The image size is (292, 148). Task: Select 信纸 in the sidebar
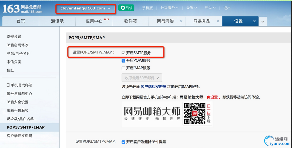click(x=11, y=70)
